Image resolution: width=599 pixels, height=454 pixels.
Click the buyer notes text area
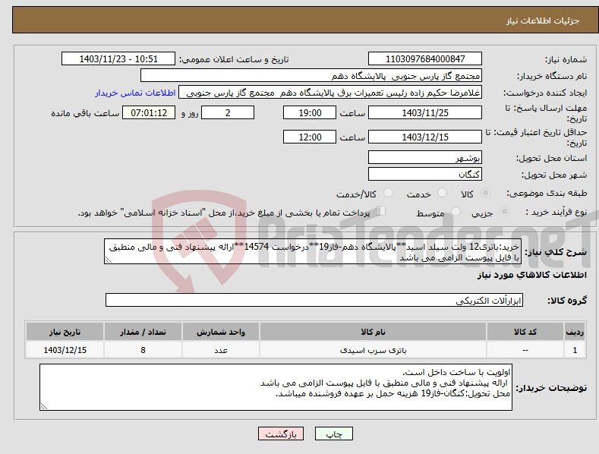276,387
